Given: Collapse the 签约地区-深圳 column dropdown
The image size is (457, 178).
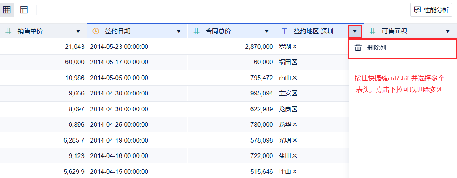Looking at the screenshot, I should 355,31.
